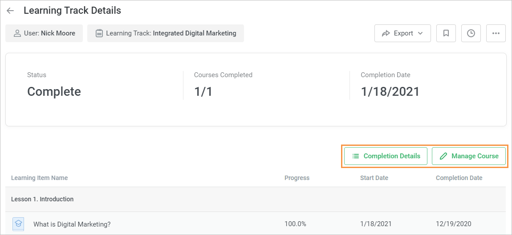This screenshot has width=512, height=235.
Task: Sort by Completion Date column header
Action: pos(459,178)
